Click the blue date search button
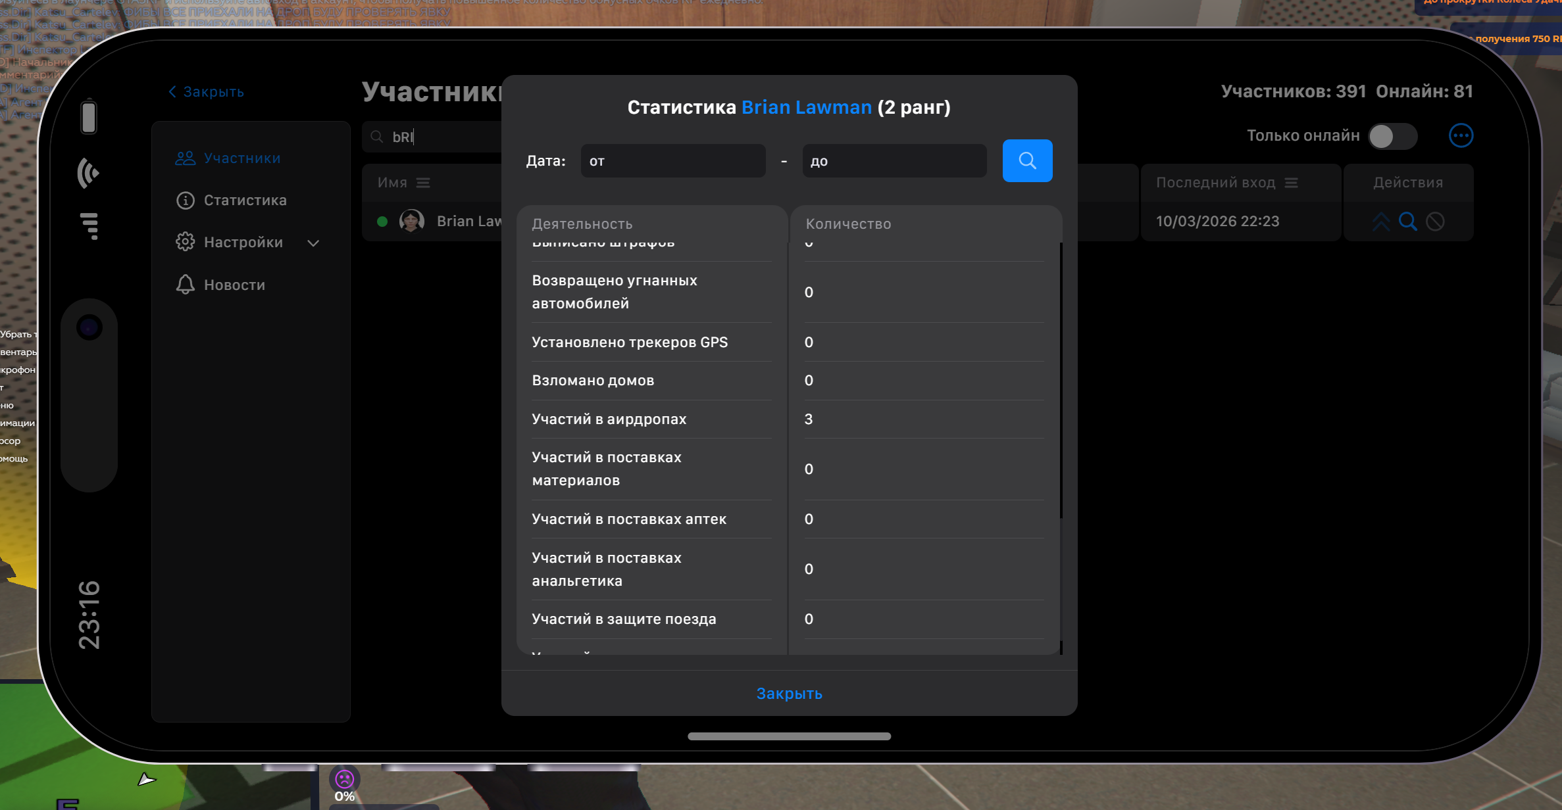 click(1027, 160)
